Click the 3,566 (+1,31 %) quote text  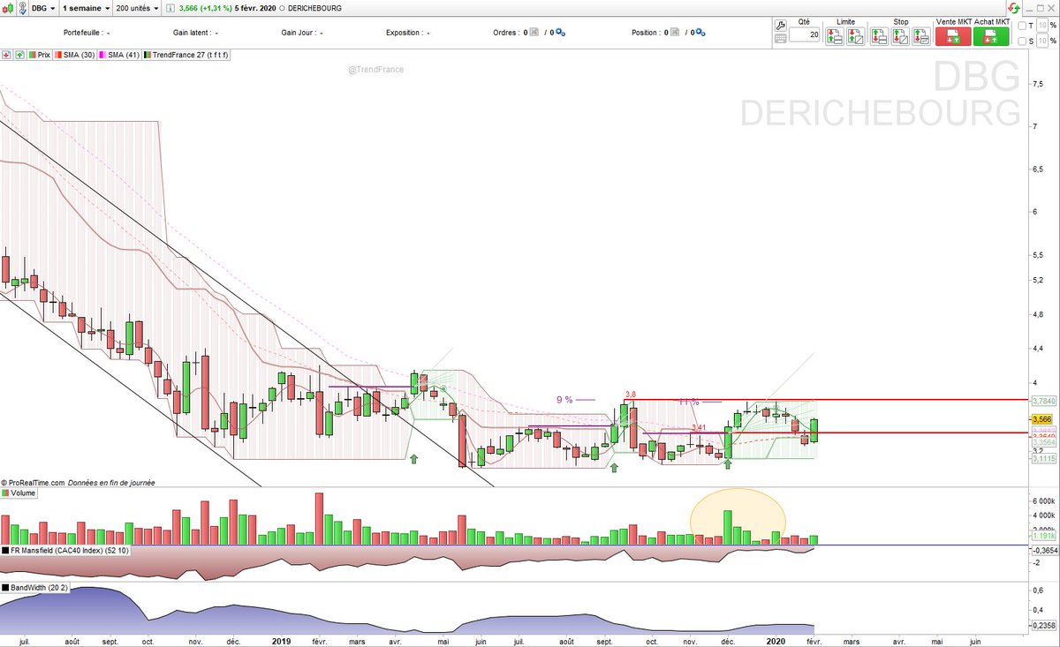pyautogui.click(x=205, y=8)
